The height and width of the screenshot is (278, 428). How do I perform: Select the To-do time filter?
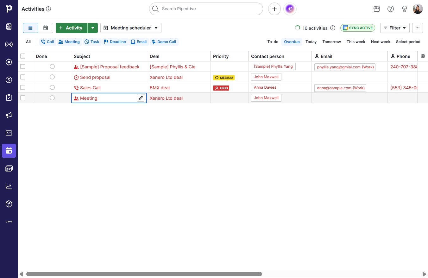[273, 42]
